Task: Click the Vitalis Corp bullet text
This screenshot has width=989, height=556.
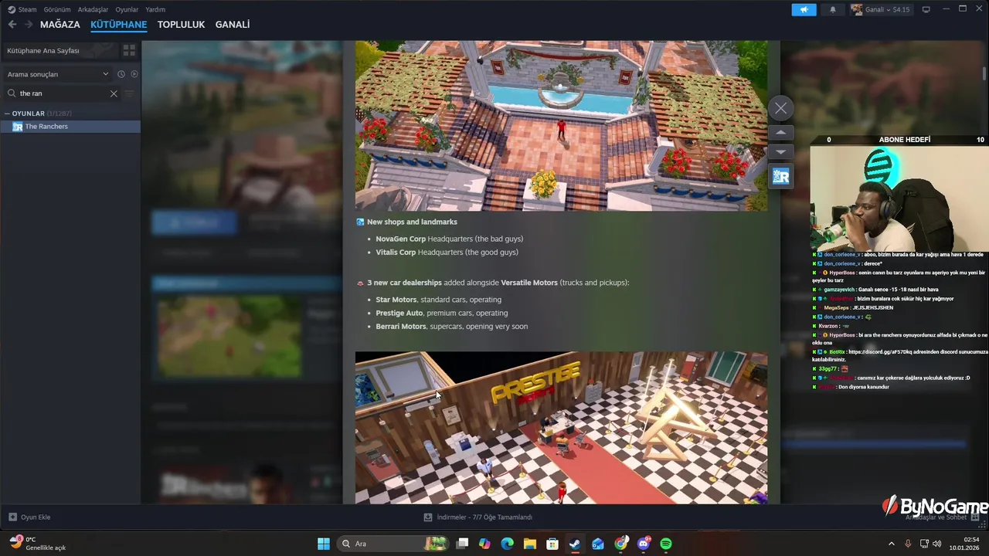Action: tap(447, 253)
